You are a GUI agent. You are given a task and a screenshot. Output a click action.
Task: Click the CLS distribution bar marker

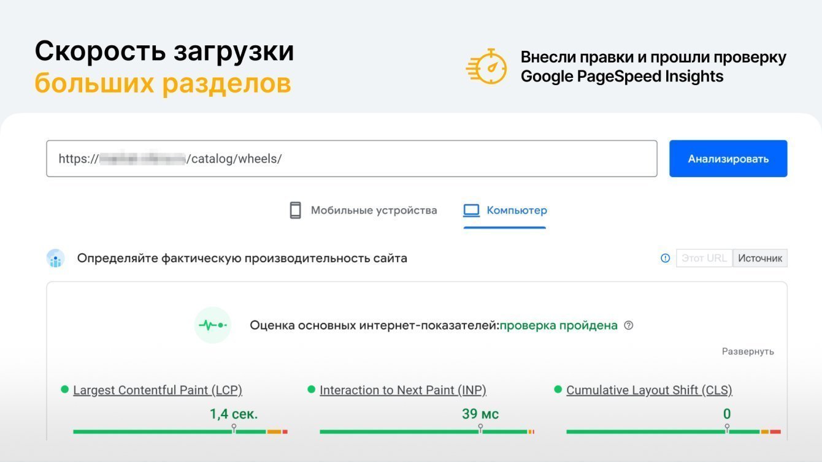727,428
